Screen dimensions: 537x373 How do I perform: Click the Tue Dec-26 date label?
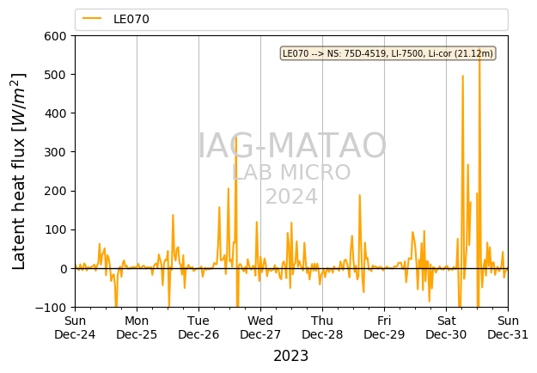[x=198, y=327]
